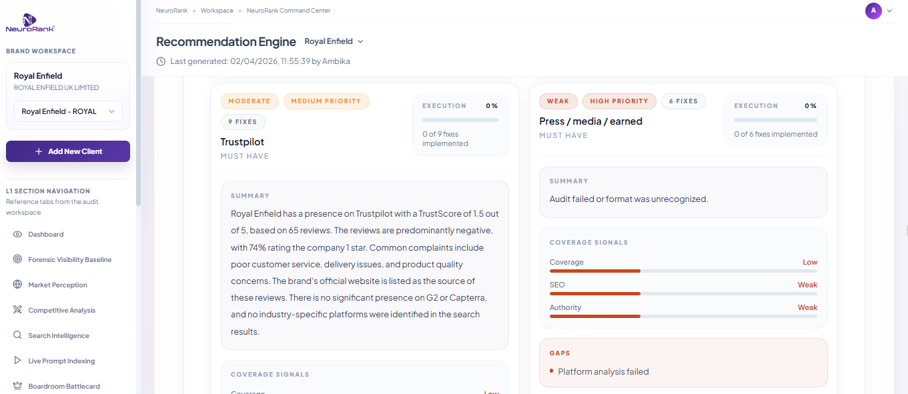The width and height of the screenshot is (908, 394).
Task: Click the NeuroRank breadcrumb link
Action: 171,11
